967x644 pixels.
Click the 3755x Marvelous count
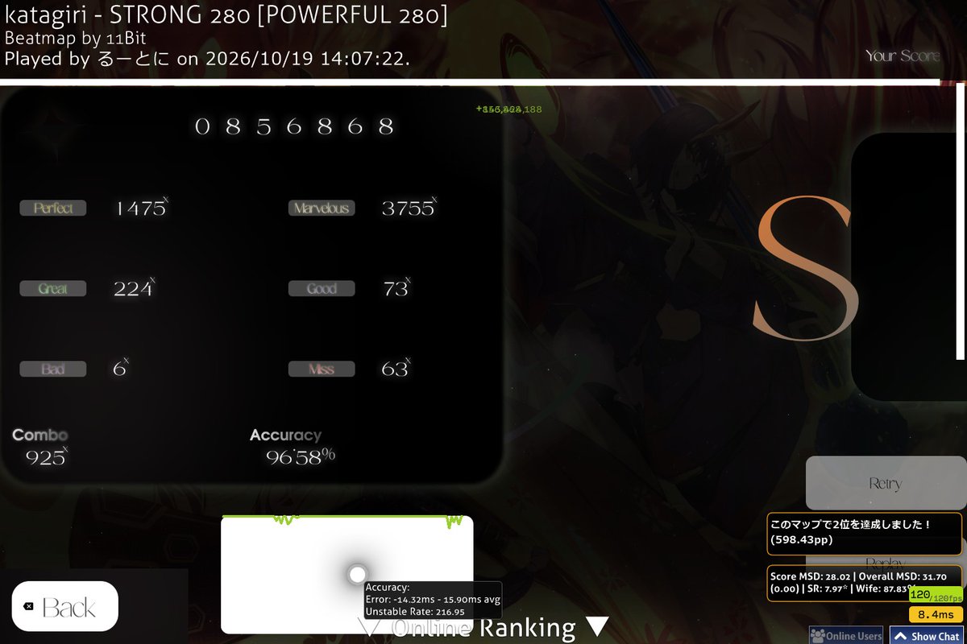tap(409, 208)
